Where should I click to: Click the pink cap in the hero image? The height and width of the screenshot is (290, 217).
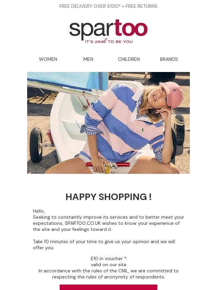pyautogui.click(x=172, y=94)
